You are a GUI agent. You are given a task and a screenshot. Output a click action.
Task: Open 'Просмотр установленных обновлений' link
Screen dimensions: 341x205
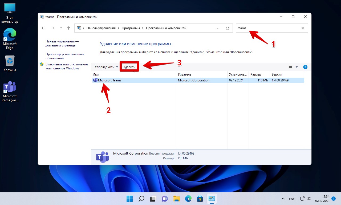[65, 56]
